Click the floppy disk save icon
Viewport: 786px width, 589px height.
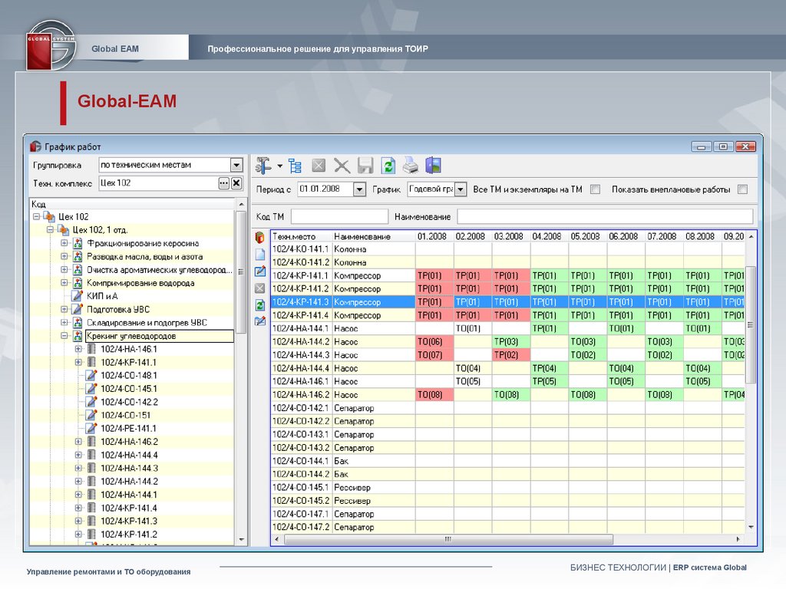tap(365, 166)
